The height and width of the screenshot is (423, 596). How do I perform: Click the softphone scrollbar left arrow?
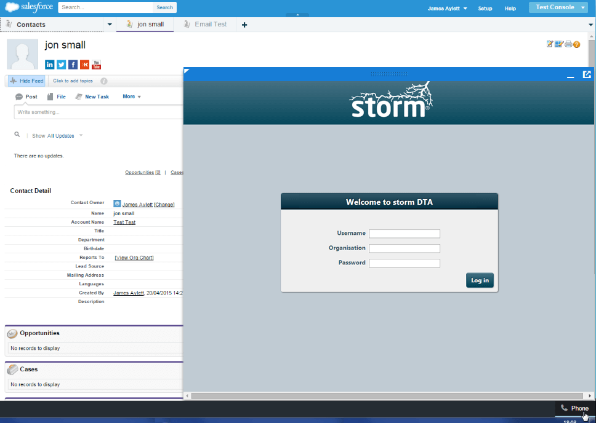point(187,396)
